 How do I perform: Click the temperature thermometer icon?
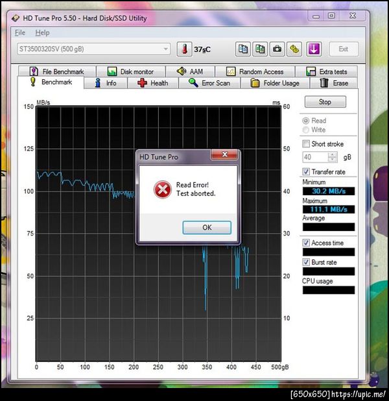184,49
